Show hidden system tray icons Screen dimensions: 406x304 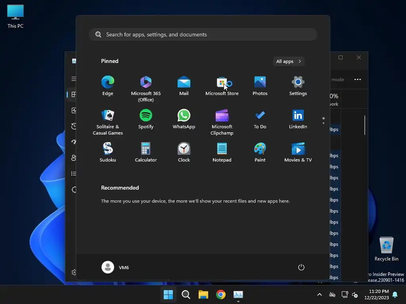coord(320,294)
